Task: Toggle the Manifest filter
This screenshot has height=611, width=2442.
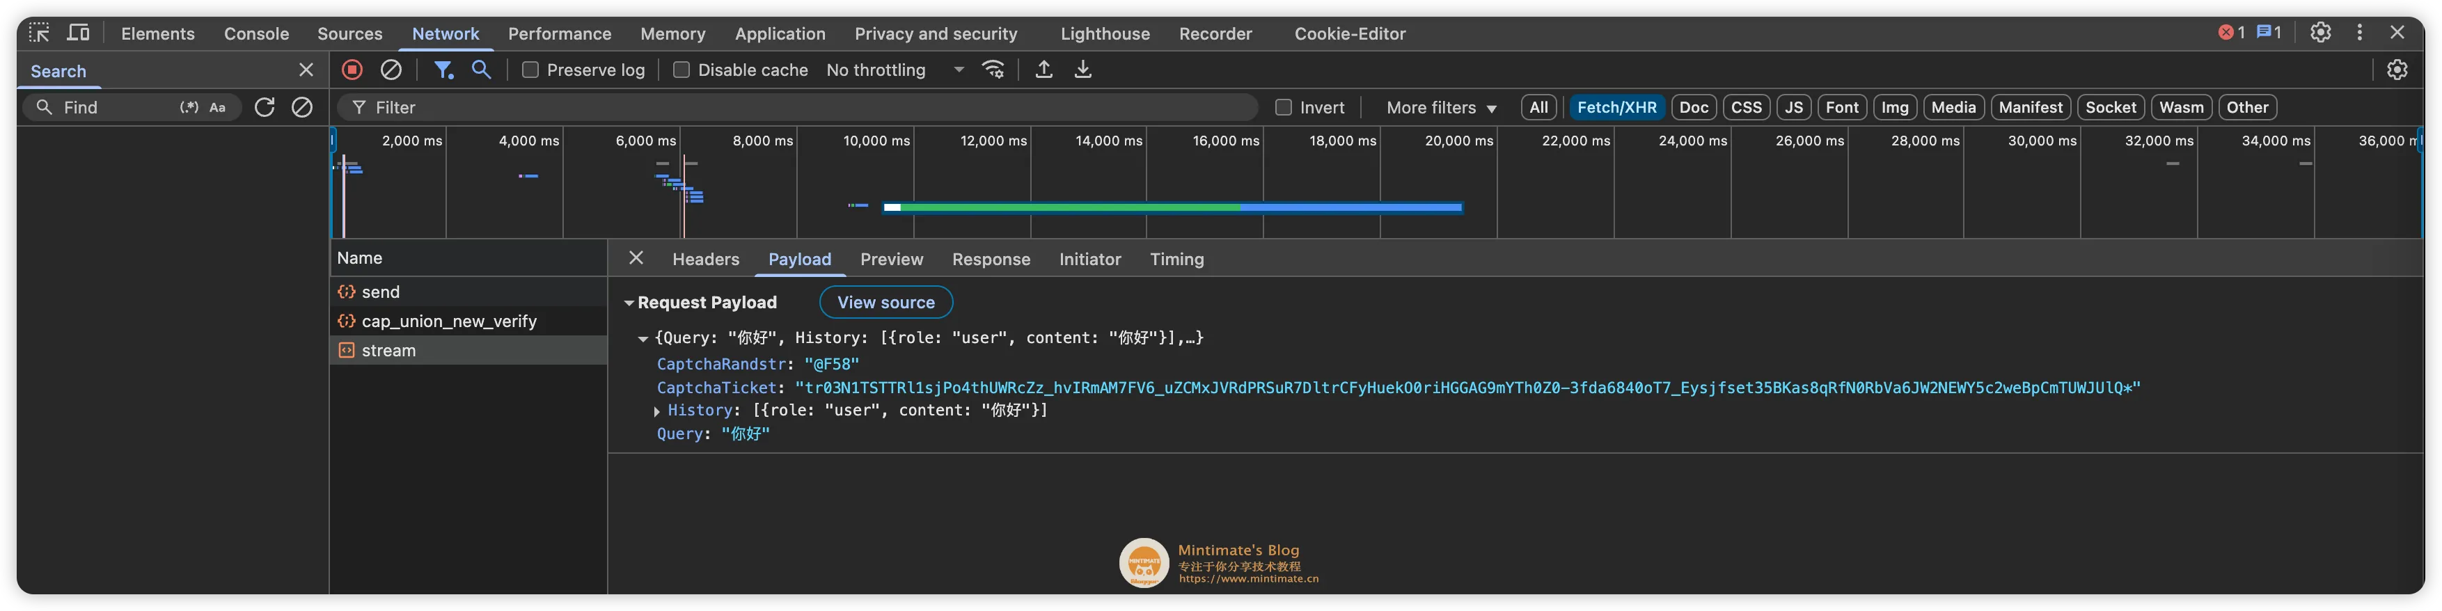Action: [x=2031, y=107]
